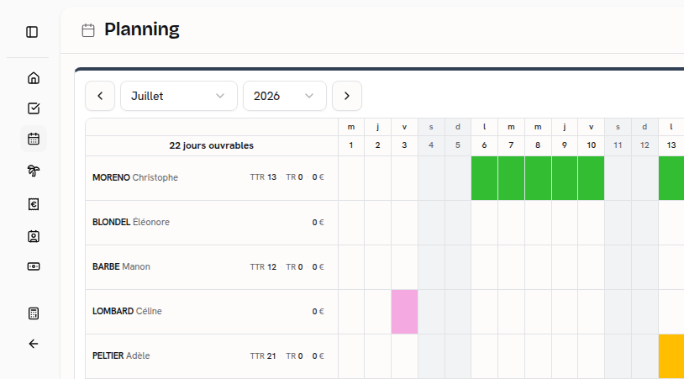
Task: Click 0 € amount for LOMBARD Céline
Action: 318,312
